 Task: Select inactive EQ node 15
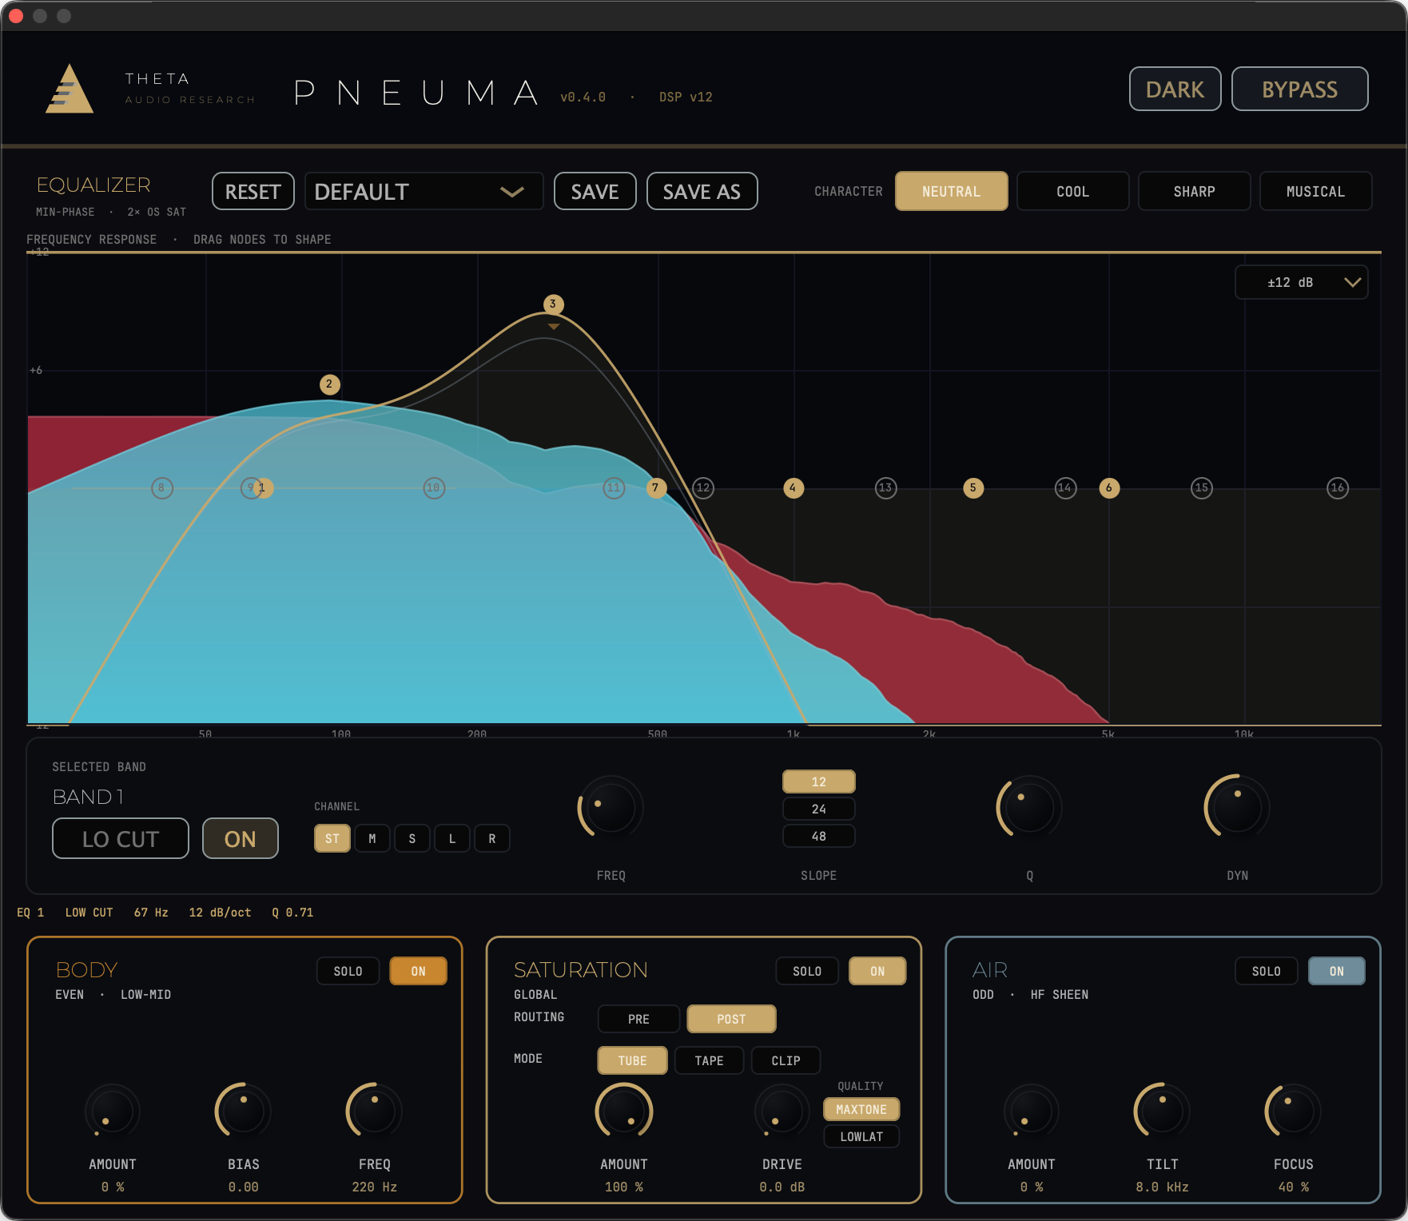1202,488
